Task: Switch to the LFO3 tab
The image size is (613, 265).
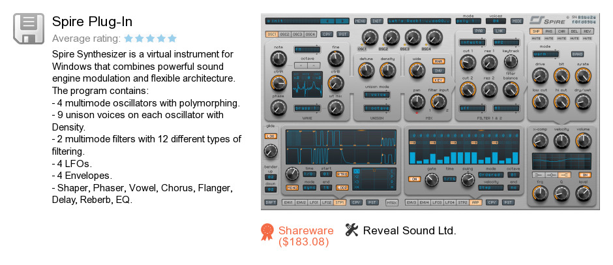Action: (437, 202)
